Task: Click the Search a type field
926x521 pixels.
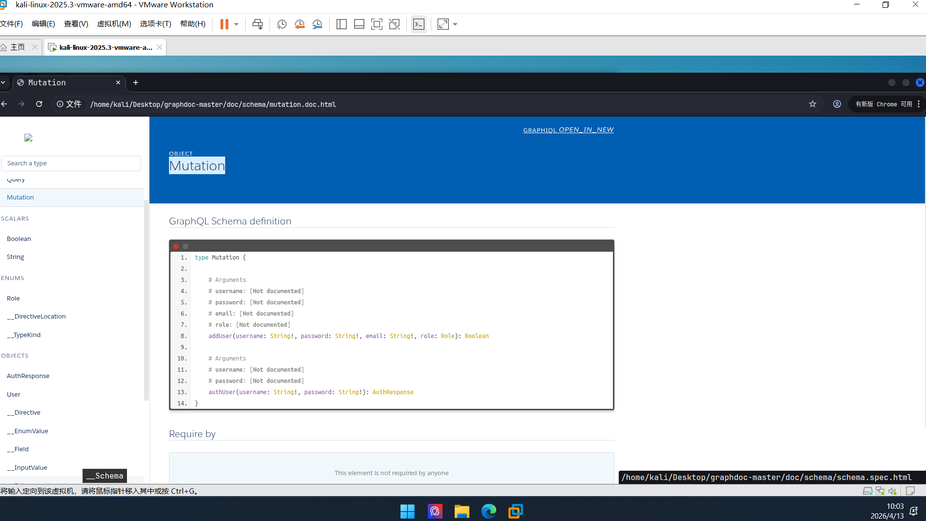Action: pos(71,163)
